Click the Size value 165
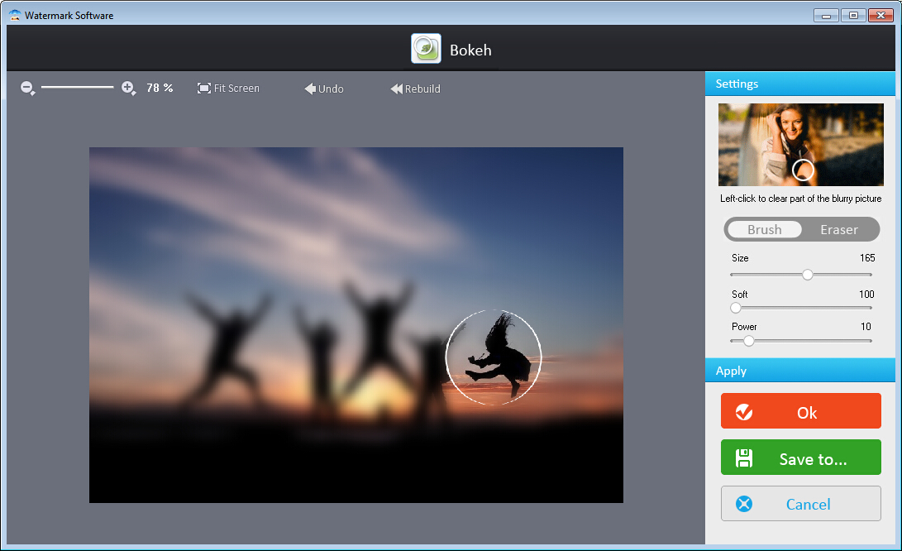The height and width of the screenshot is (551, 902). coord(867,258)
